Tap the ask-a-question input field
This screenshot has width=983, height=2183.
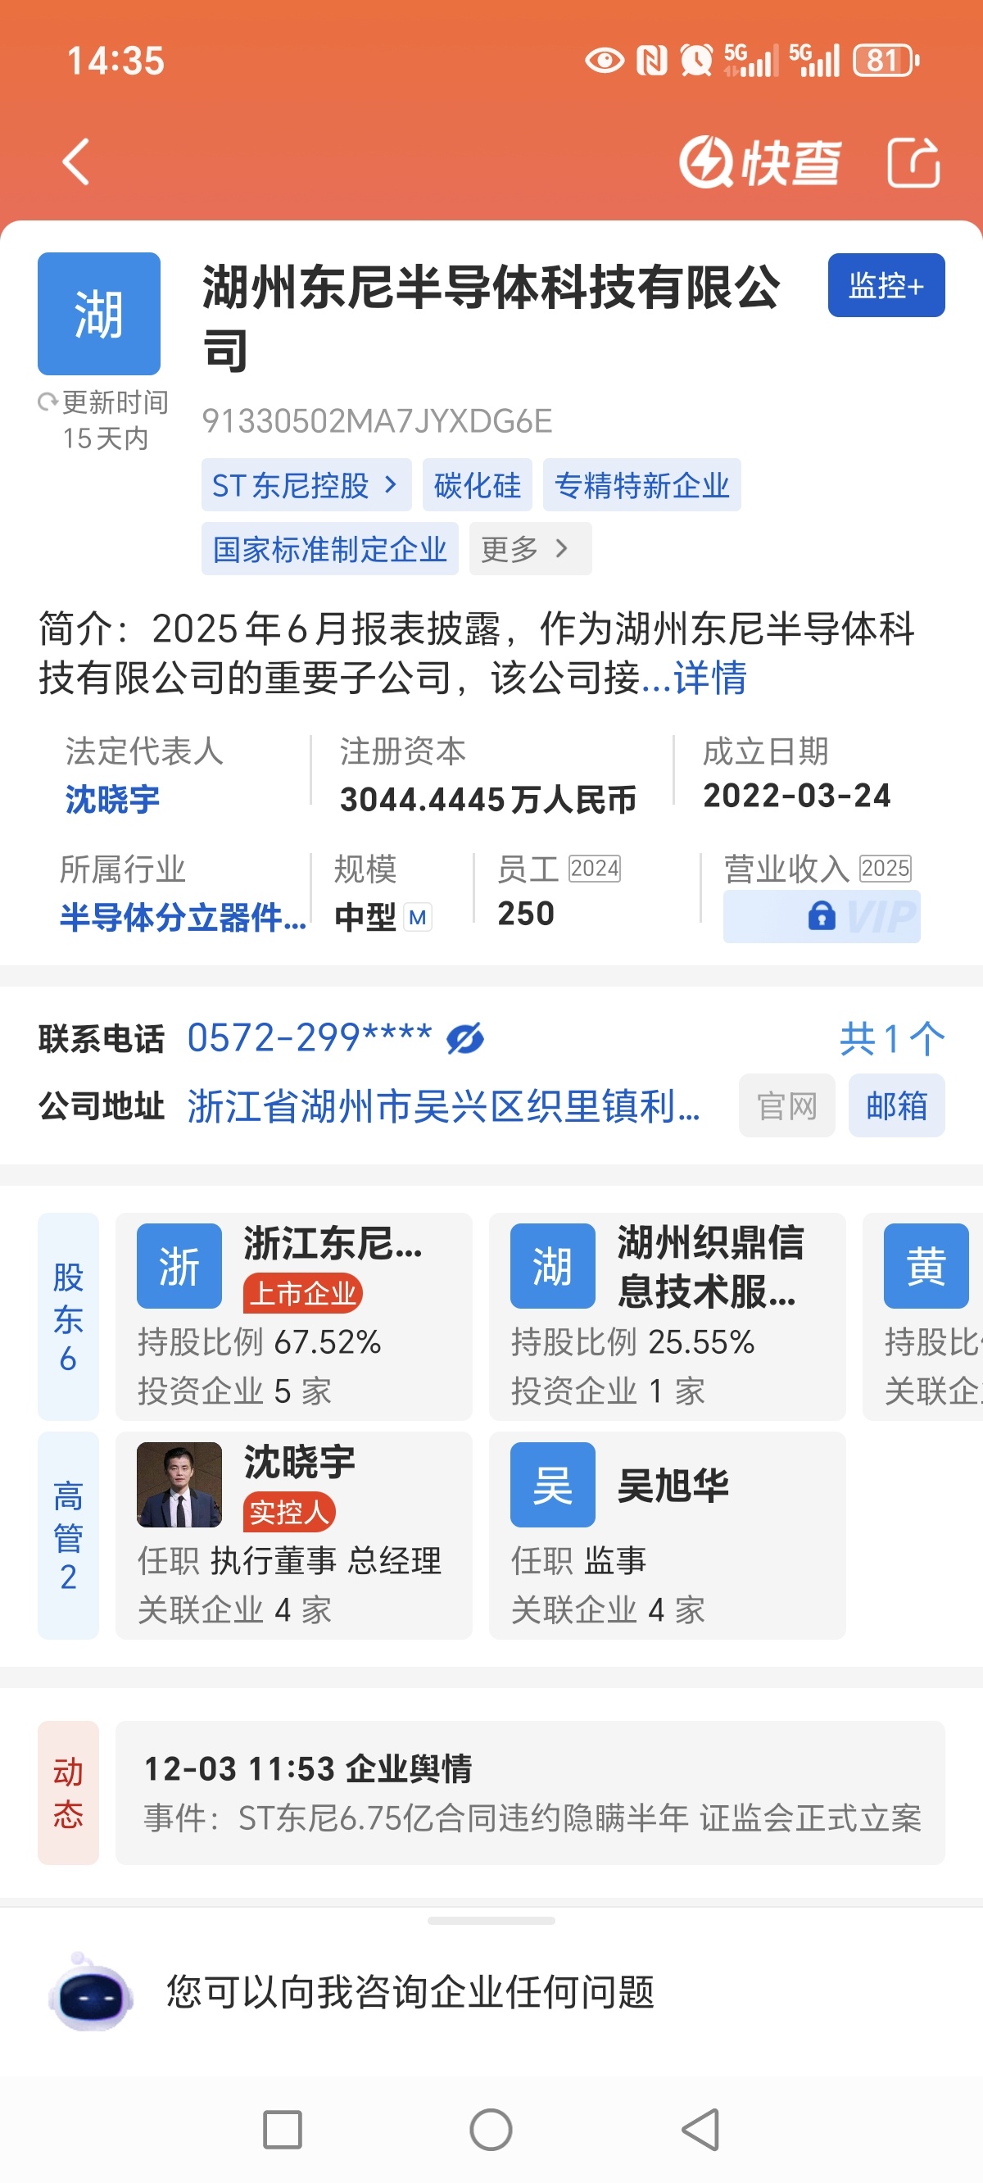point(410,1991)
